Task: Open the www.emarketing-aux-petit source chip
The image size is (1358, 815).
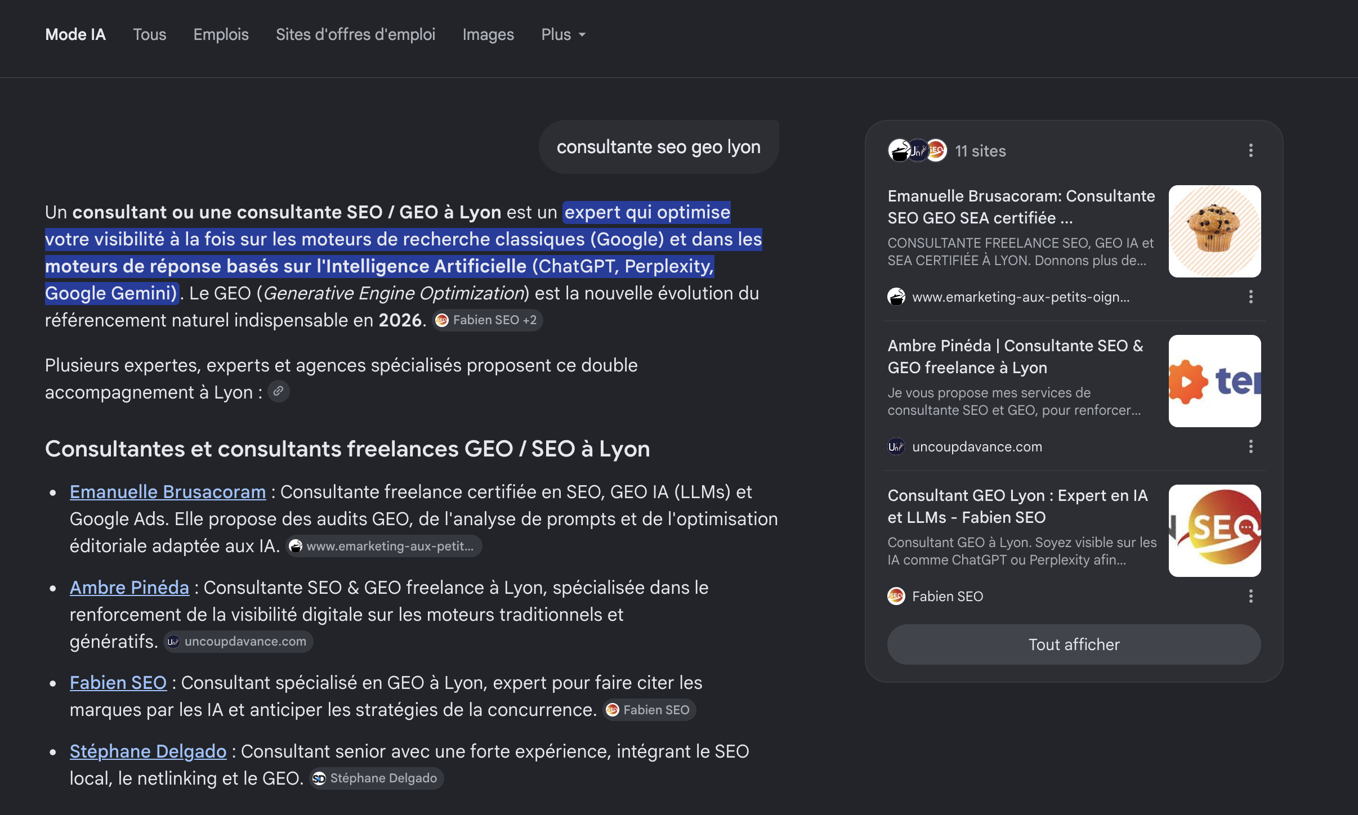Action: click(384, 546)
